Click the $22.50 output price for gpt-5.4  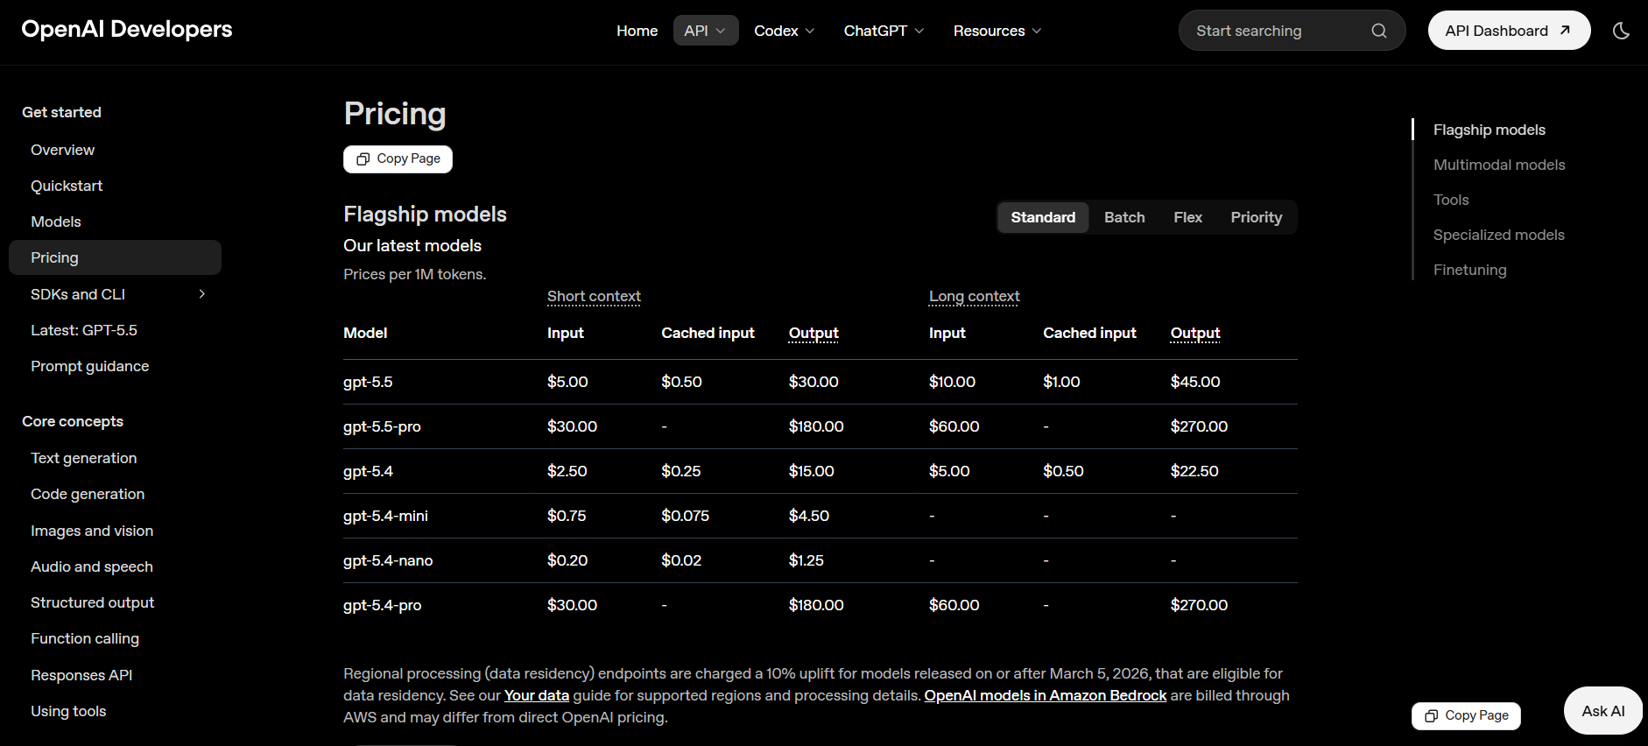[x=1194, y=471]
